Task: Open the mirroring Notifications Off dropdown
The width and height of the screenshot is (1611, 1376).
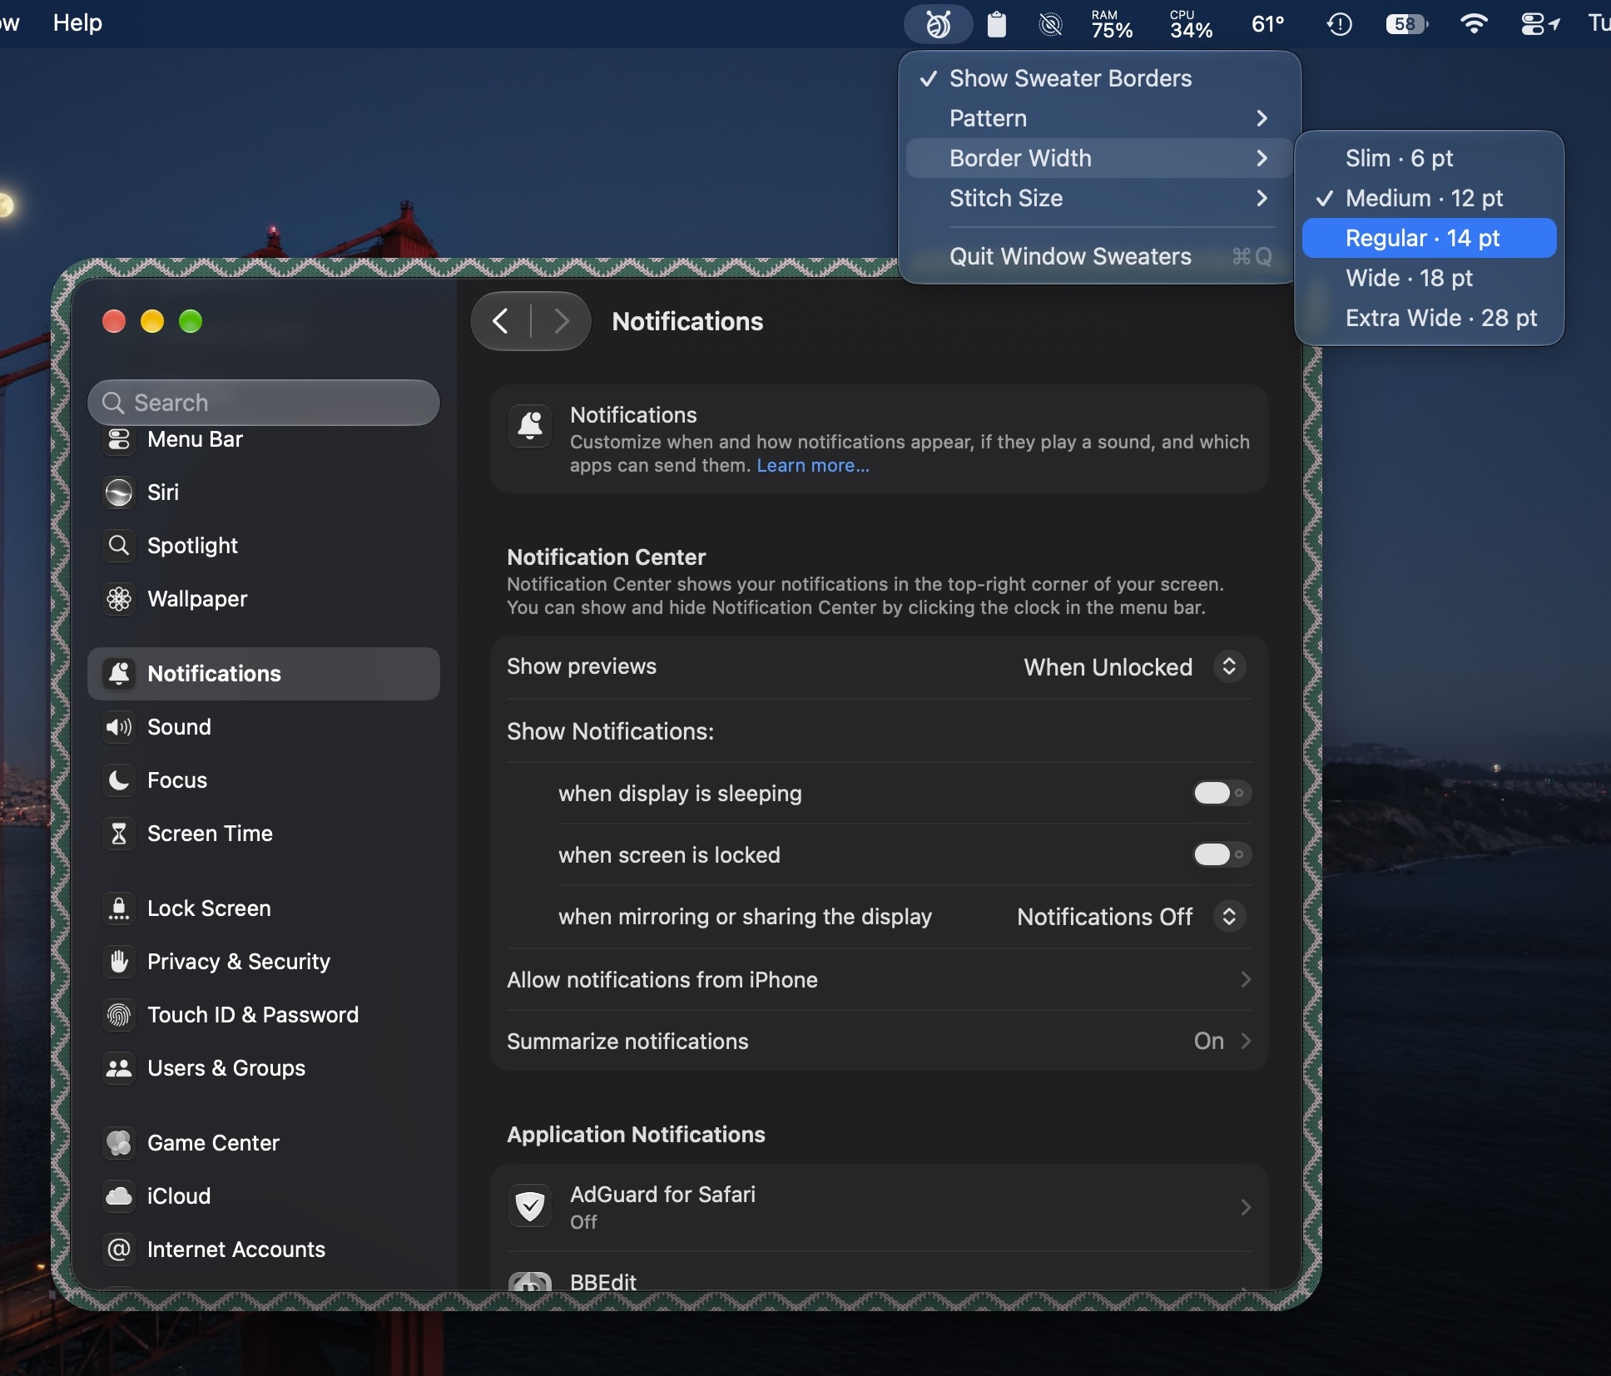Action: click(1131, 916)
